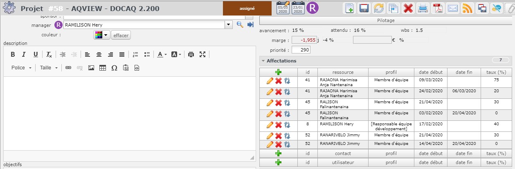Send the project by email

[x=452, y=8]
